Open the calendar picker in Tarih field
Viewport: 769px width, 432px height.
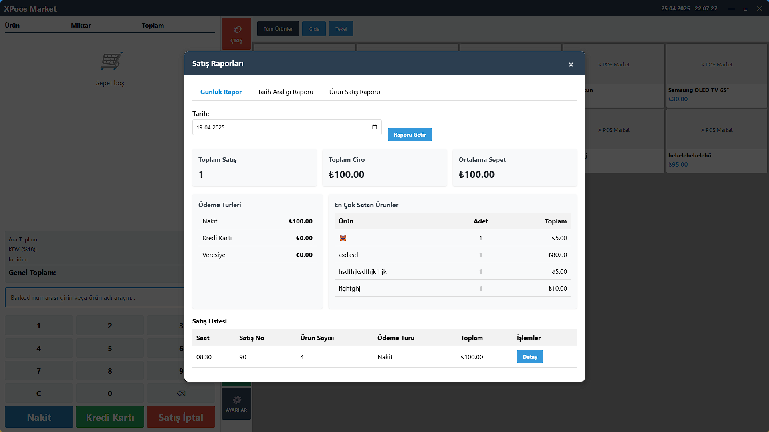(374, 127)
